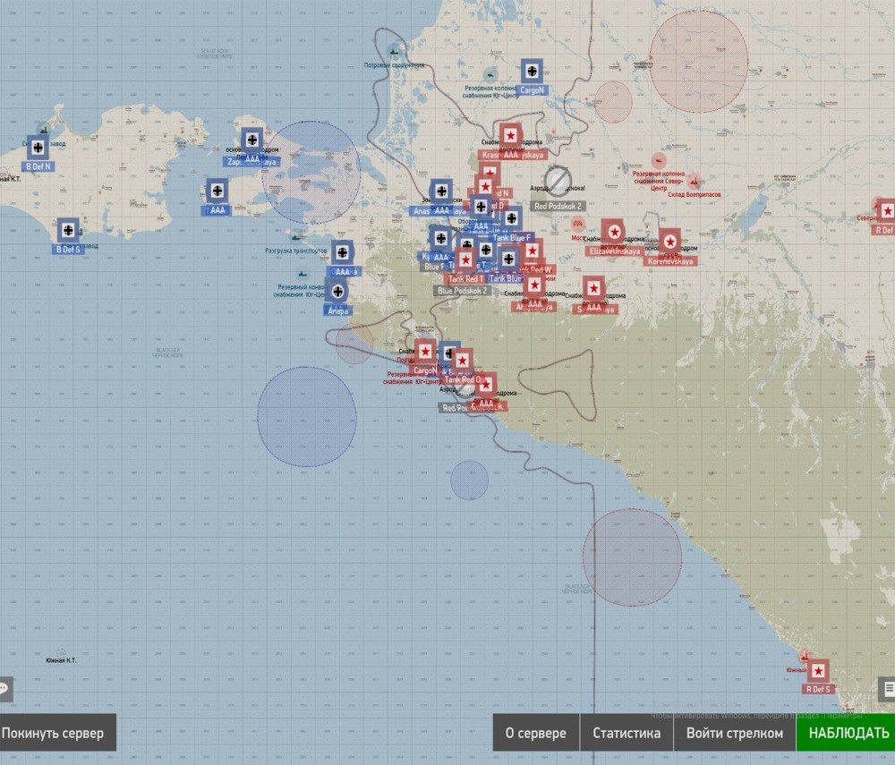Click the Войти стрелком button
The image size is (895, 765).
(735, 733)
